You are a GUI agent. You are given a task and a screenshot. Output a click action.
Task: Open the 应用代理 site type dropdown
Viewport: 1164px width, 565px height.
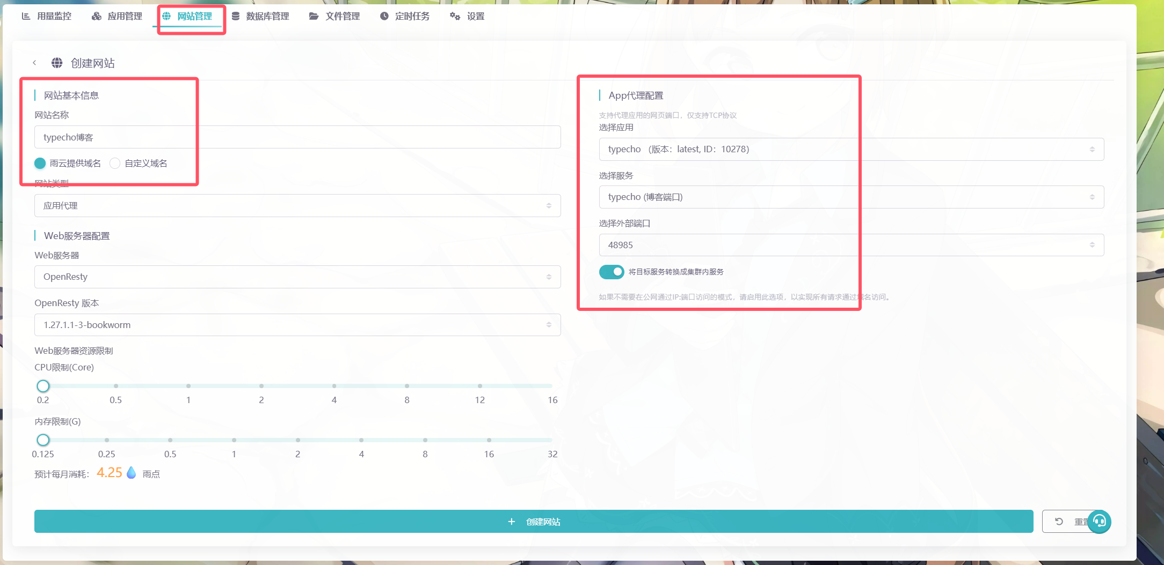point(297,206)
